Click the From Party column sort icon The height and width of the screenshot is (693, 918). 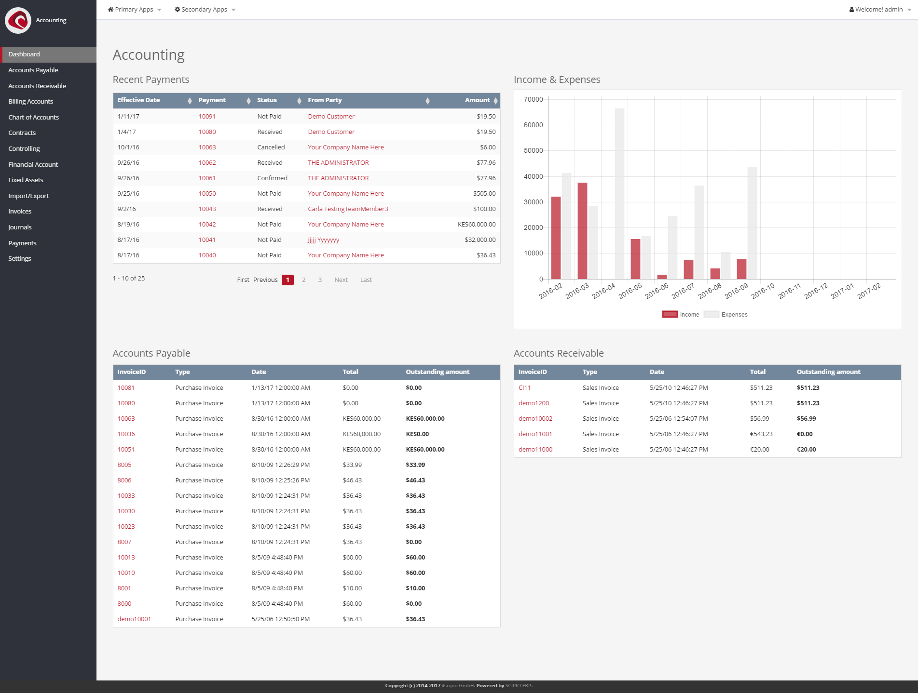pos(427,100)
